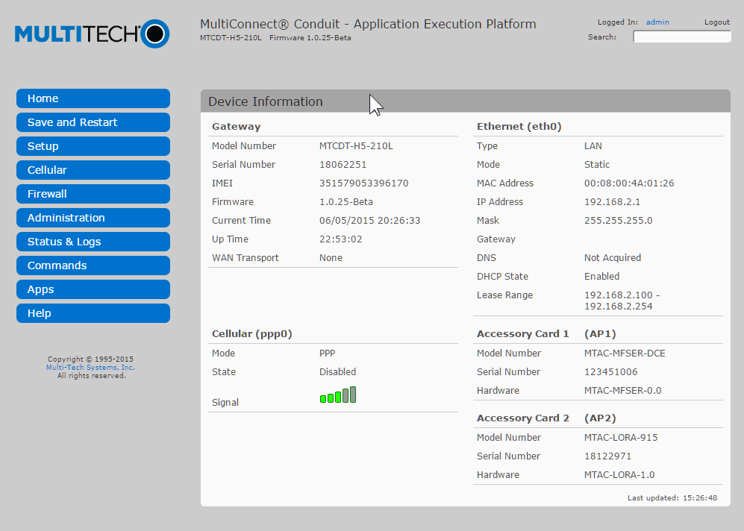
Task: Click the Cellular (ppp0) section heading
Action: tap(252, 334)
